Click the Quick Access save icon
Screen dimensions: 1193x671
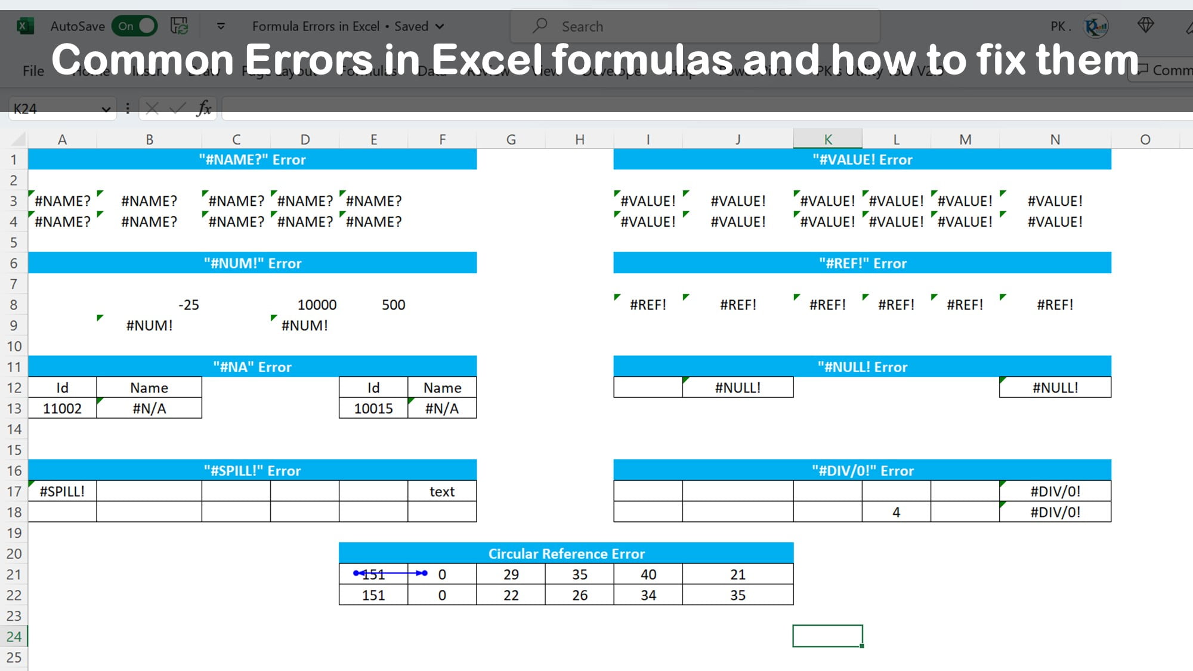coord(178,26)
